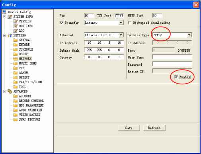Click the RECORD CONTROL folder icon
The image size is (201, 154).
[x=16, y=101]
